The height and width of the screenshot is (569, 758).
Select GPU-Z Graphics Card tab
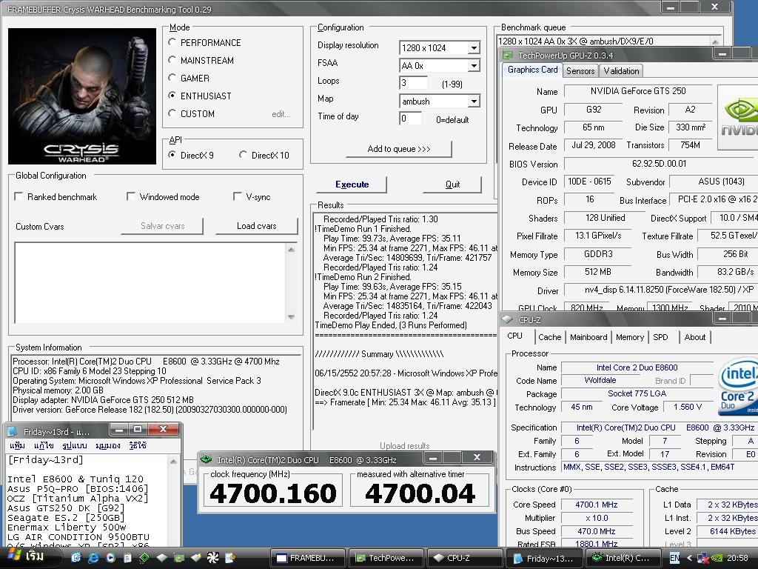tap(532, 70)
